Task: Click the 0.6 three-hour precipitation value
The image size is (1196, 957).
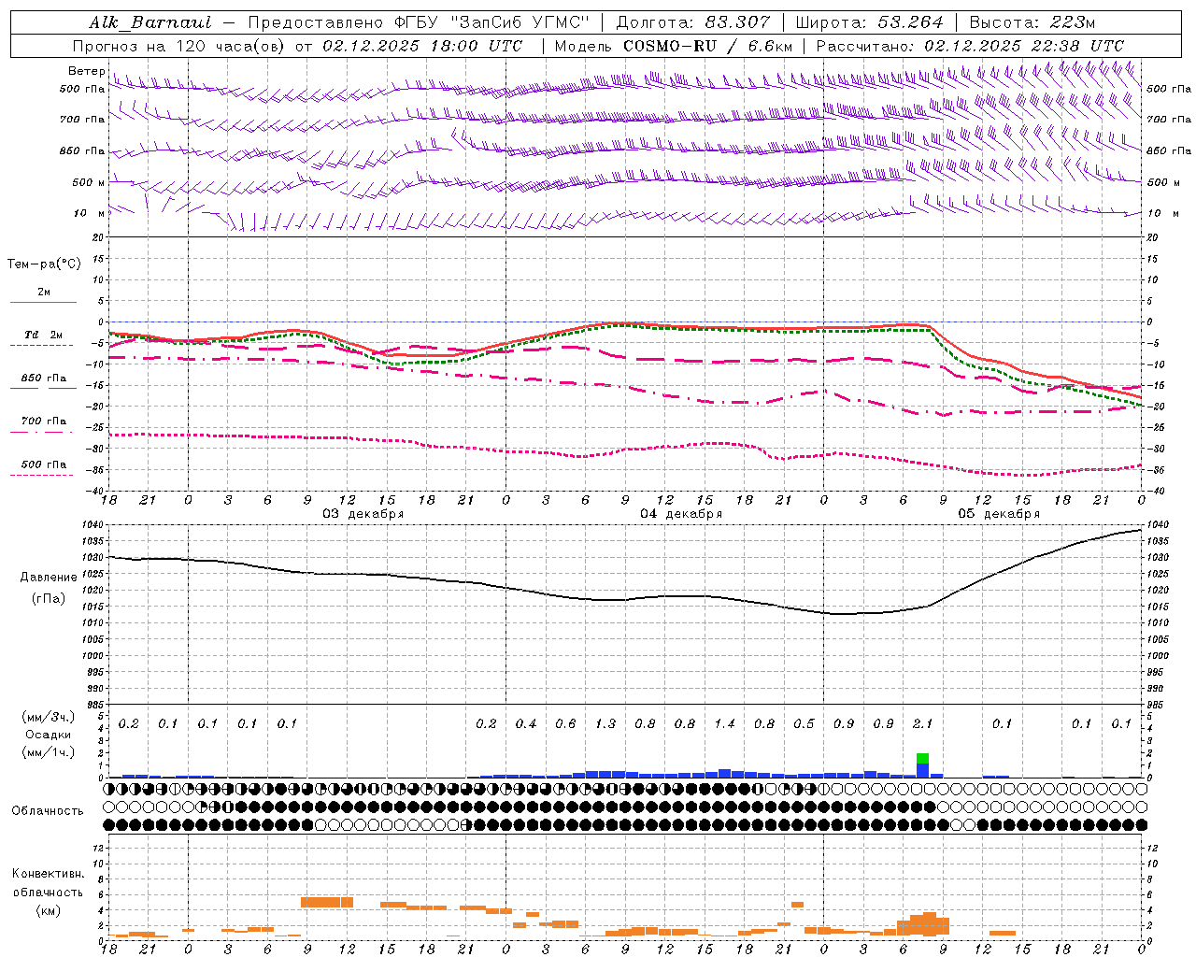Action: click(x=565, y=723)
